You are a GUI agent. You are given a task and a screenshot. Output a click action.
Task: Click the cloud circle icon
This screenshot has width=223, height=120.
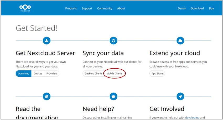pos(180,41)
